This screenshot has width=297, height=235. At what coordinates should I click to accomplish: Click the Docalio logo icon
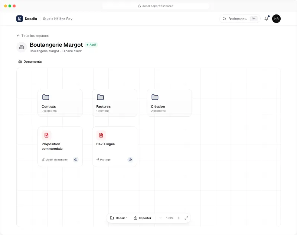click(20, 19)
